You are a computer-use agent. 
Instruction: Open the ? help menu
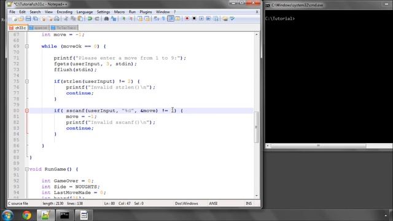(x=174, y=12)
